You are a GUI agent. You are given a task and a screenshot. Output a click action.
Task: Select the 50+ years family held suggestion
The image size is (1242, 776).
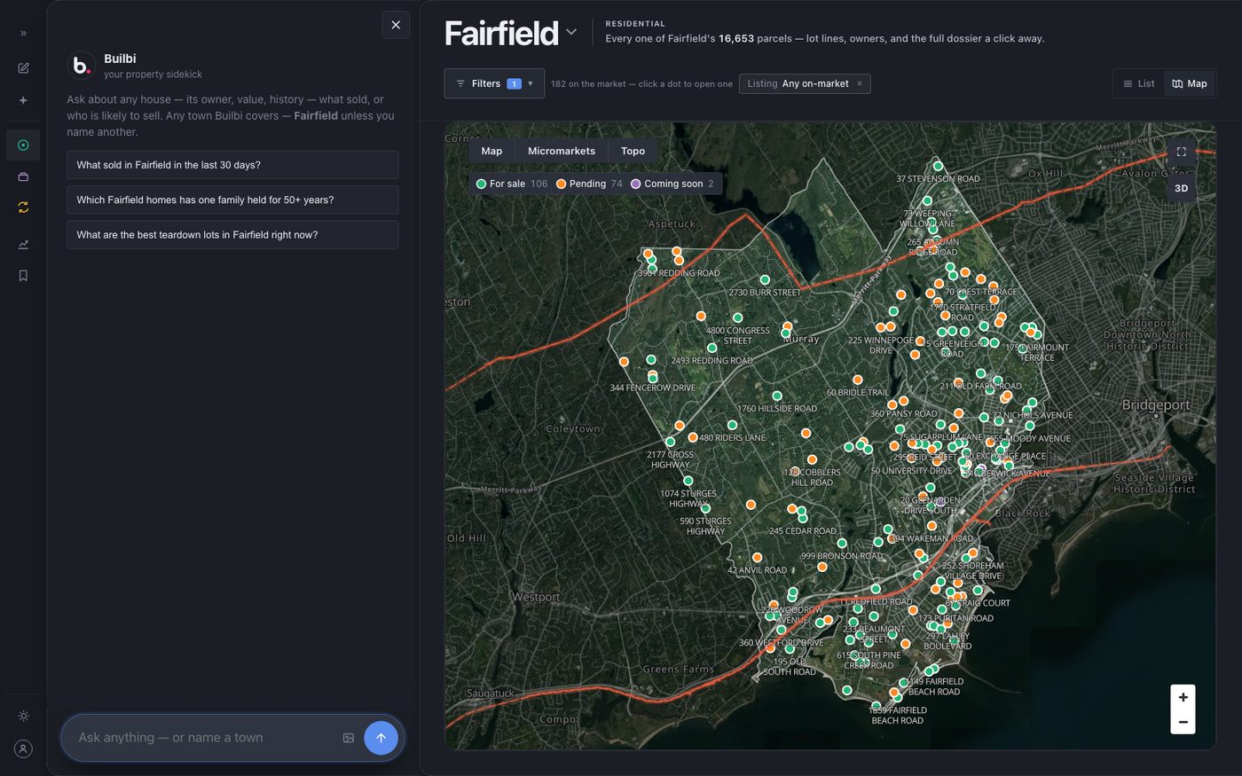[232, 200]
